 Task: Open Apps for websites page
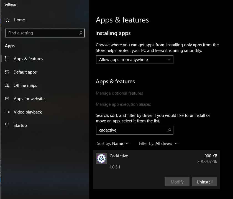pos(30,99)
